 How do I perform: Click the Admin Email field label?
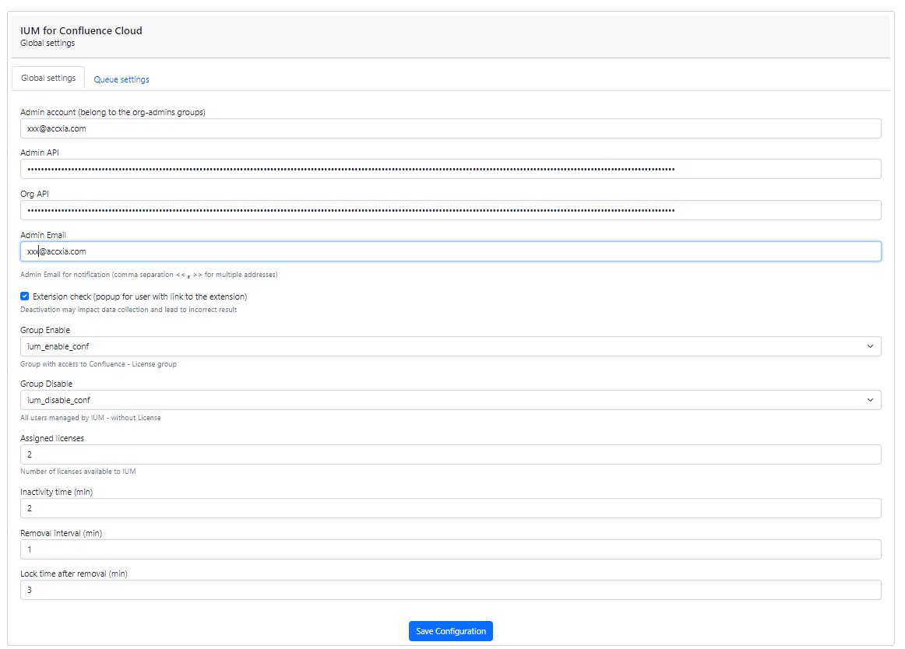pos(44,235)
